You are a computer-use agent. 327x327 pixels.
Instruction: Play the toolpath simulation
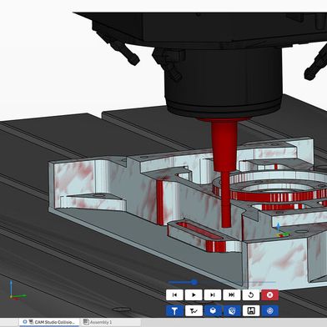[194, 294]
